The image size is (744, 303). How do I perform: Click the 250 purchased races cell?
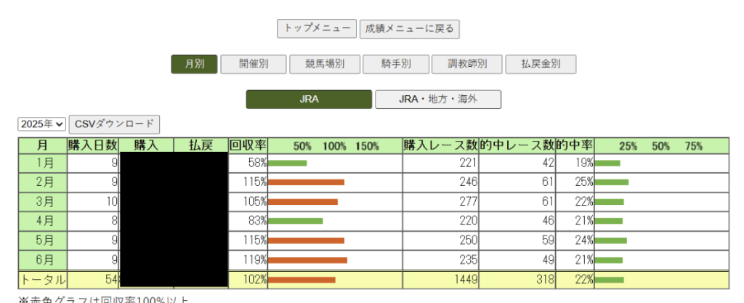(440, 241)
